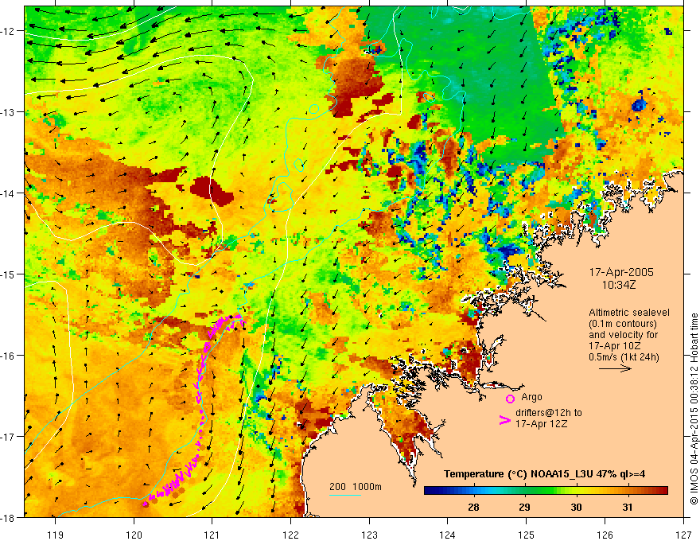Viewport: 700px width, 541px height.
Task: Click longitude axis label 127
Action: tap(683, 535)
